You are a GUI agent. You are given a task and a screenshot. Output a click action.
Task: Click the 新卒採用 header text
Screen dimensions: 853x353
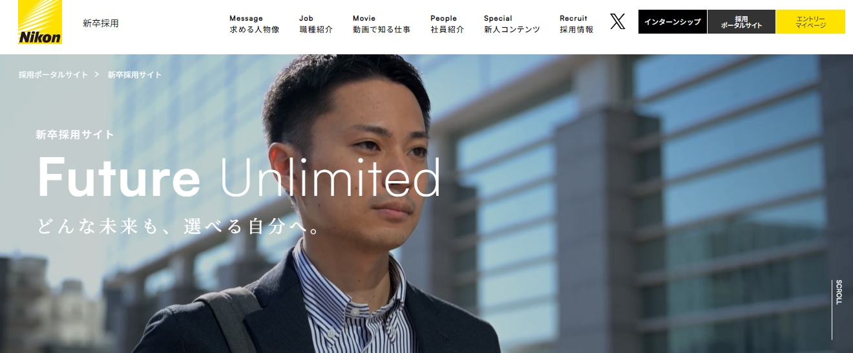pyautogui.click(x=101, y=23)
